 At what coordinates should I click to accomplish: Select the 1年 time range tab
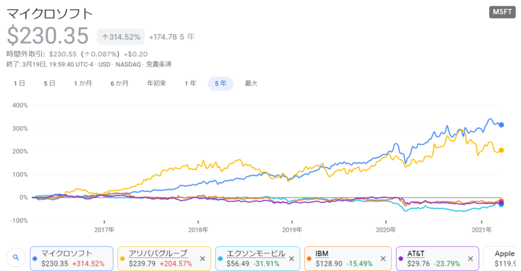coord(190,83)
